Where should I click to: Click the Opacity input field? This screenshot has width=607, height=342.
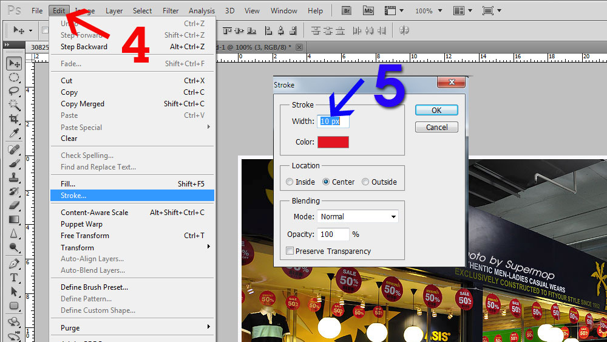click(x=333, y=234)
